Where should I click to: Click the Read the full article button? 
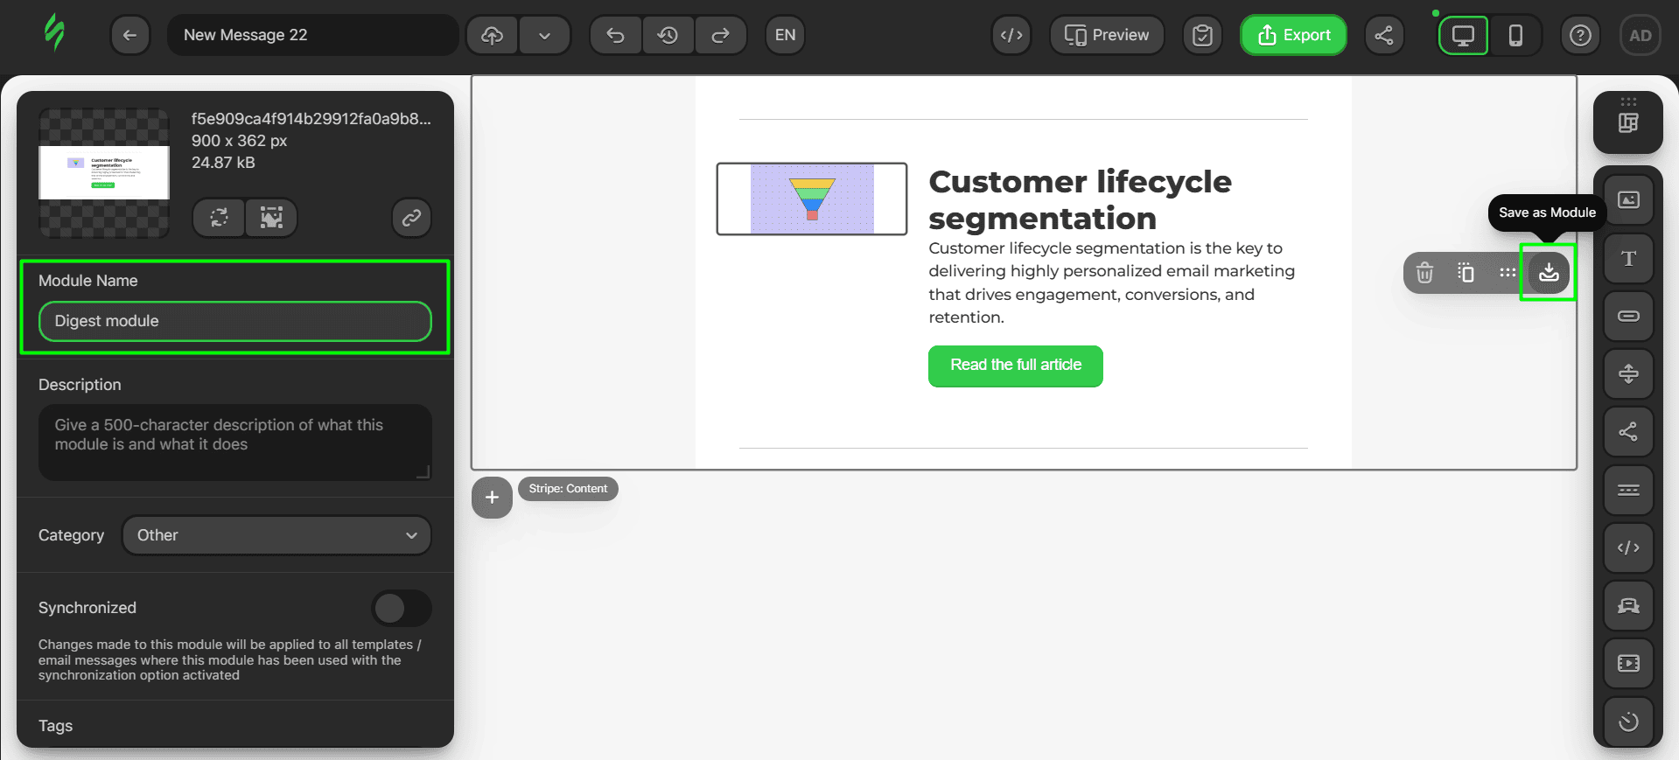(x=1015, y=366)
